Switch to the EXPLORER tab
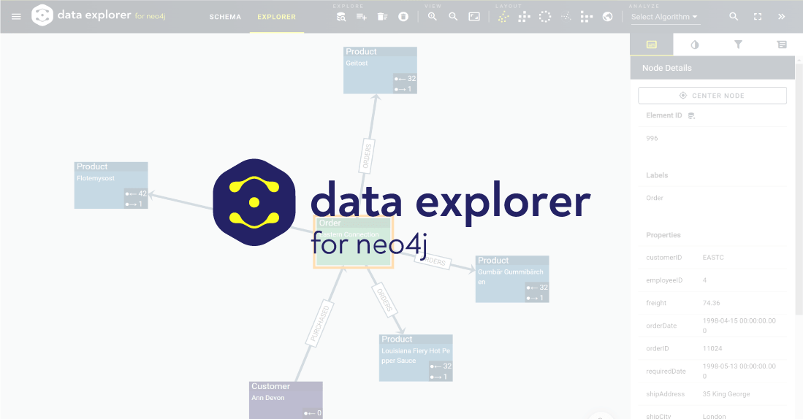 tap(276, 17)
